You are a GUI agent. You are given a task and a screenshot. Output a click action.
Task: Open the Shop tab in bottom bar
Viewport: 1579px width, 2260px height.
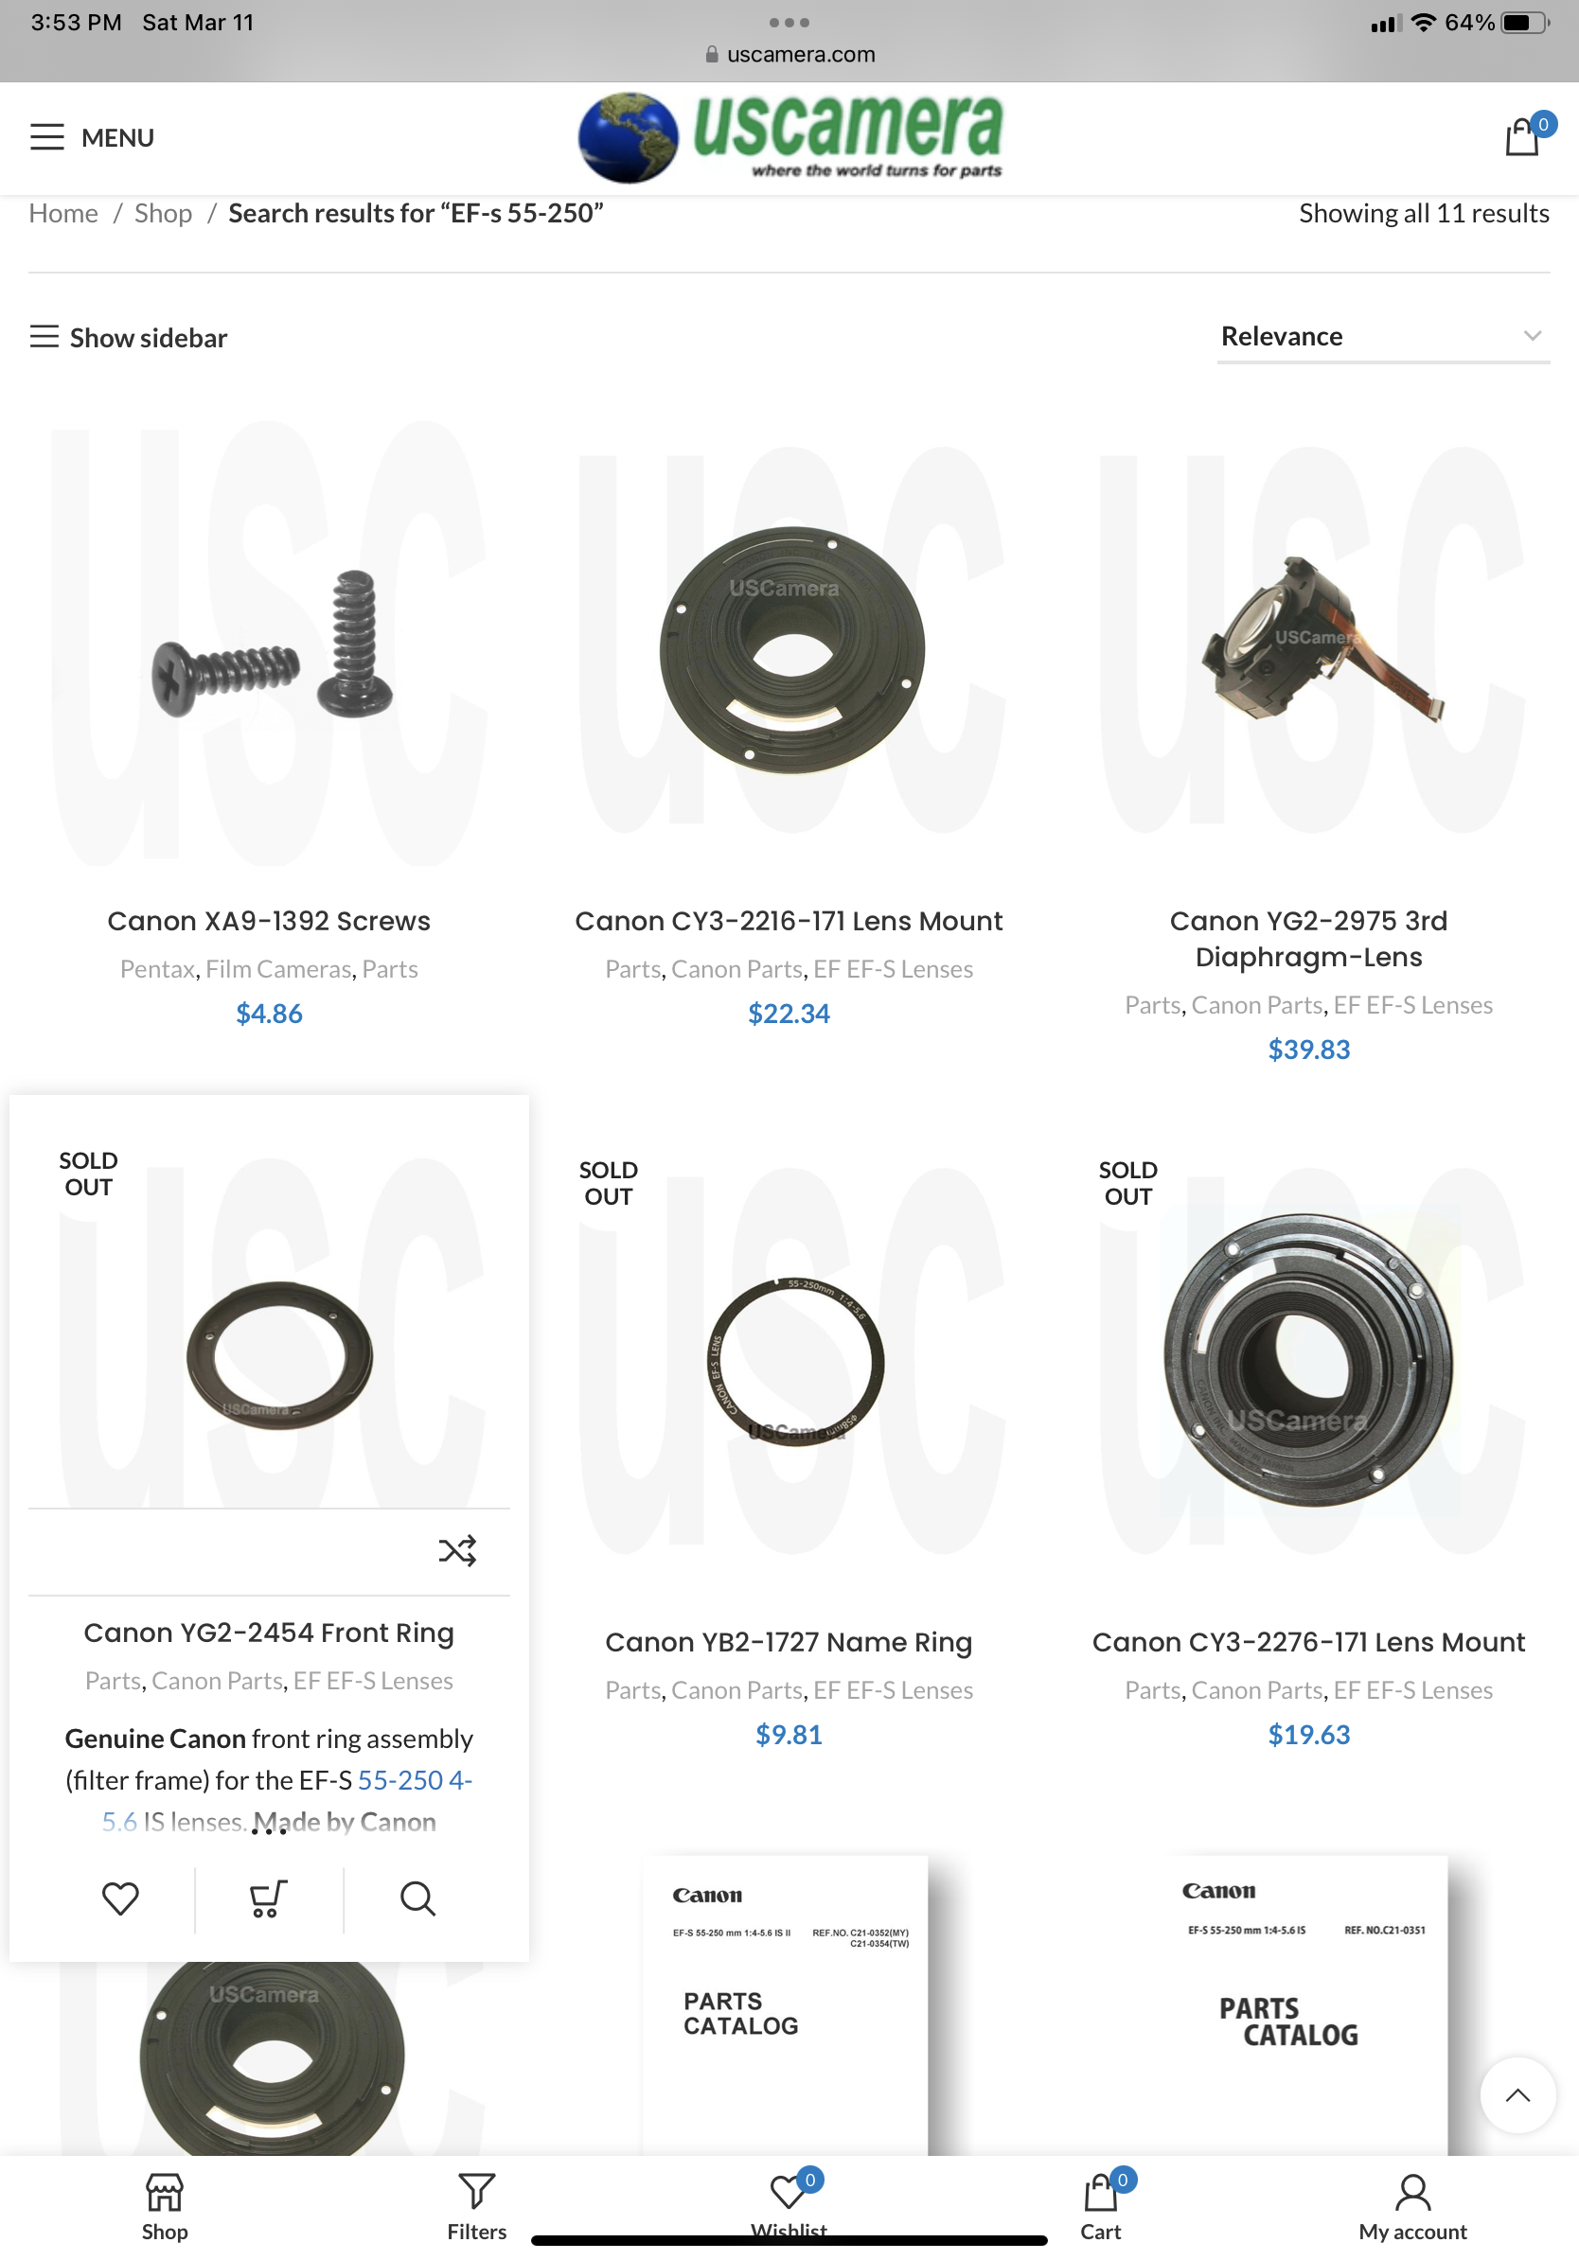(165, 2207)
